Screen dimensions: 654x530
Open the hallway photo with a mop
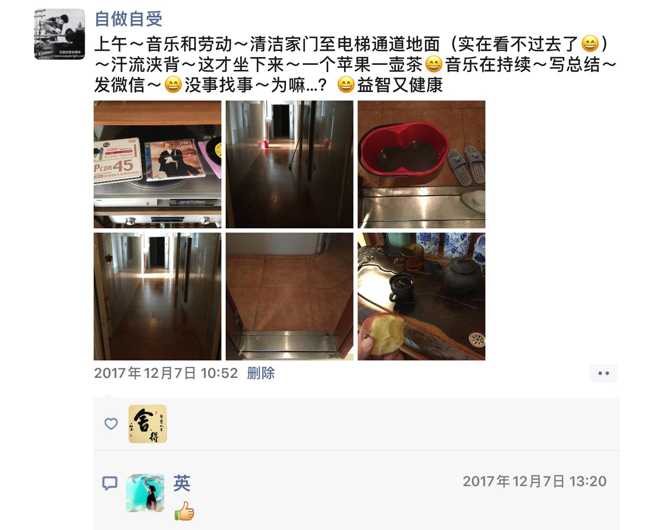tap(290, 164)
